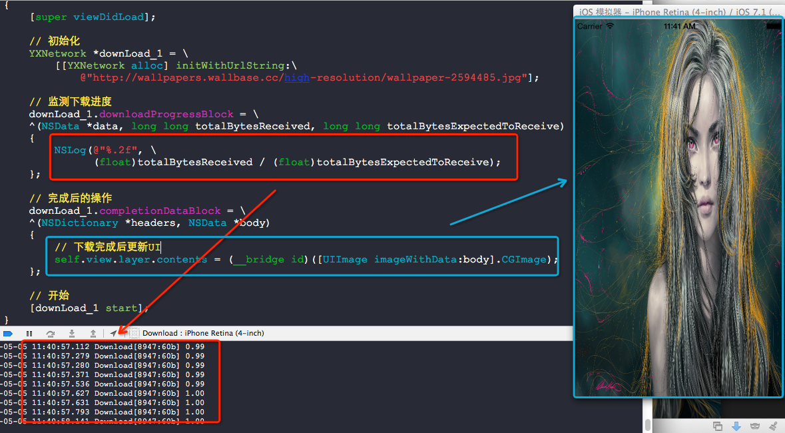Click '.CGImage);' at end of line
785x433 pixels.
(527, 260)
